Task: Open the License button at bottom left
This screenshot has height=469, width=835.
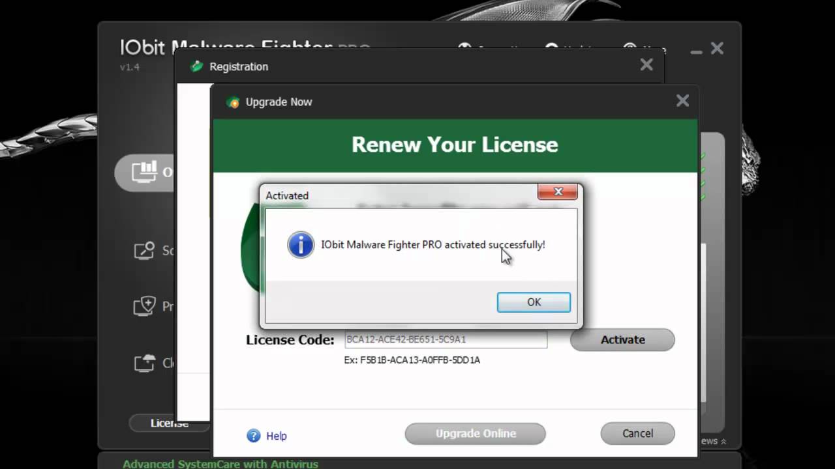Action: [169, 423]
